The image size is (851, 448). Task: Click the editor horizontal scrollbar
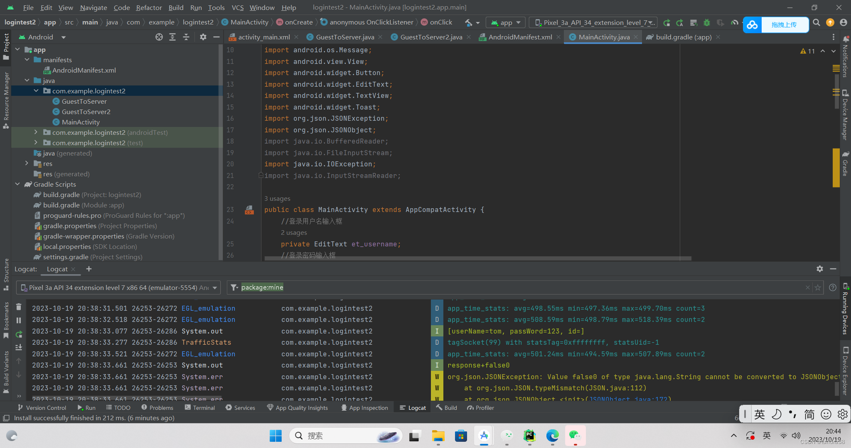[478, 258]
